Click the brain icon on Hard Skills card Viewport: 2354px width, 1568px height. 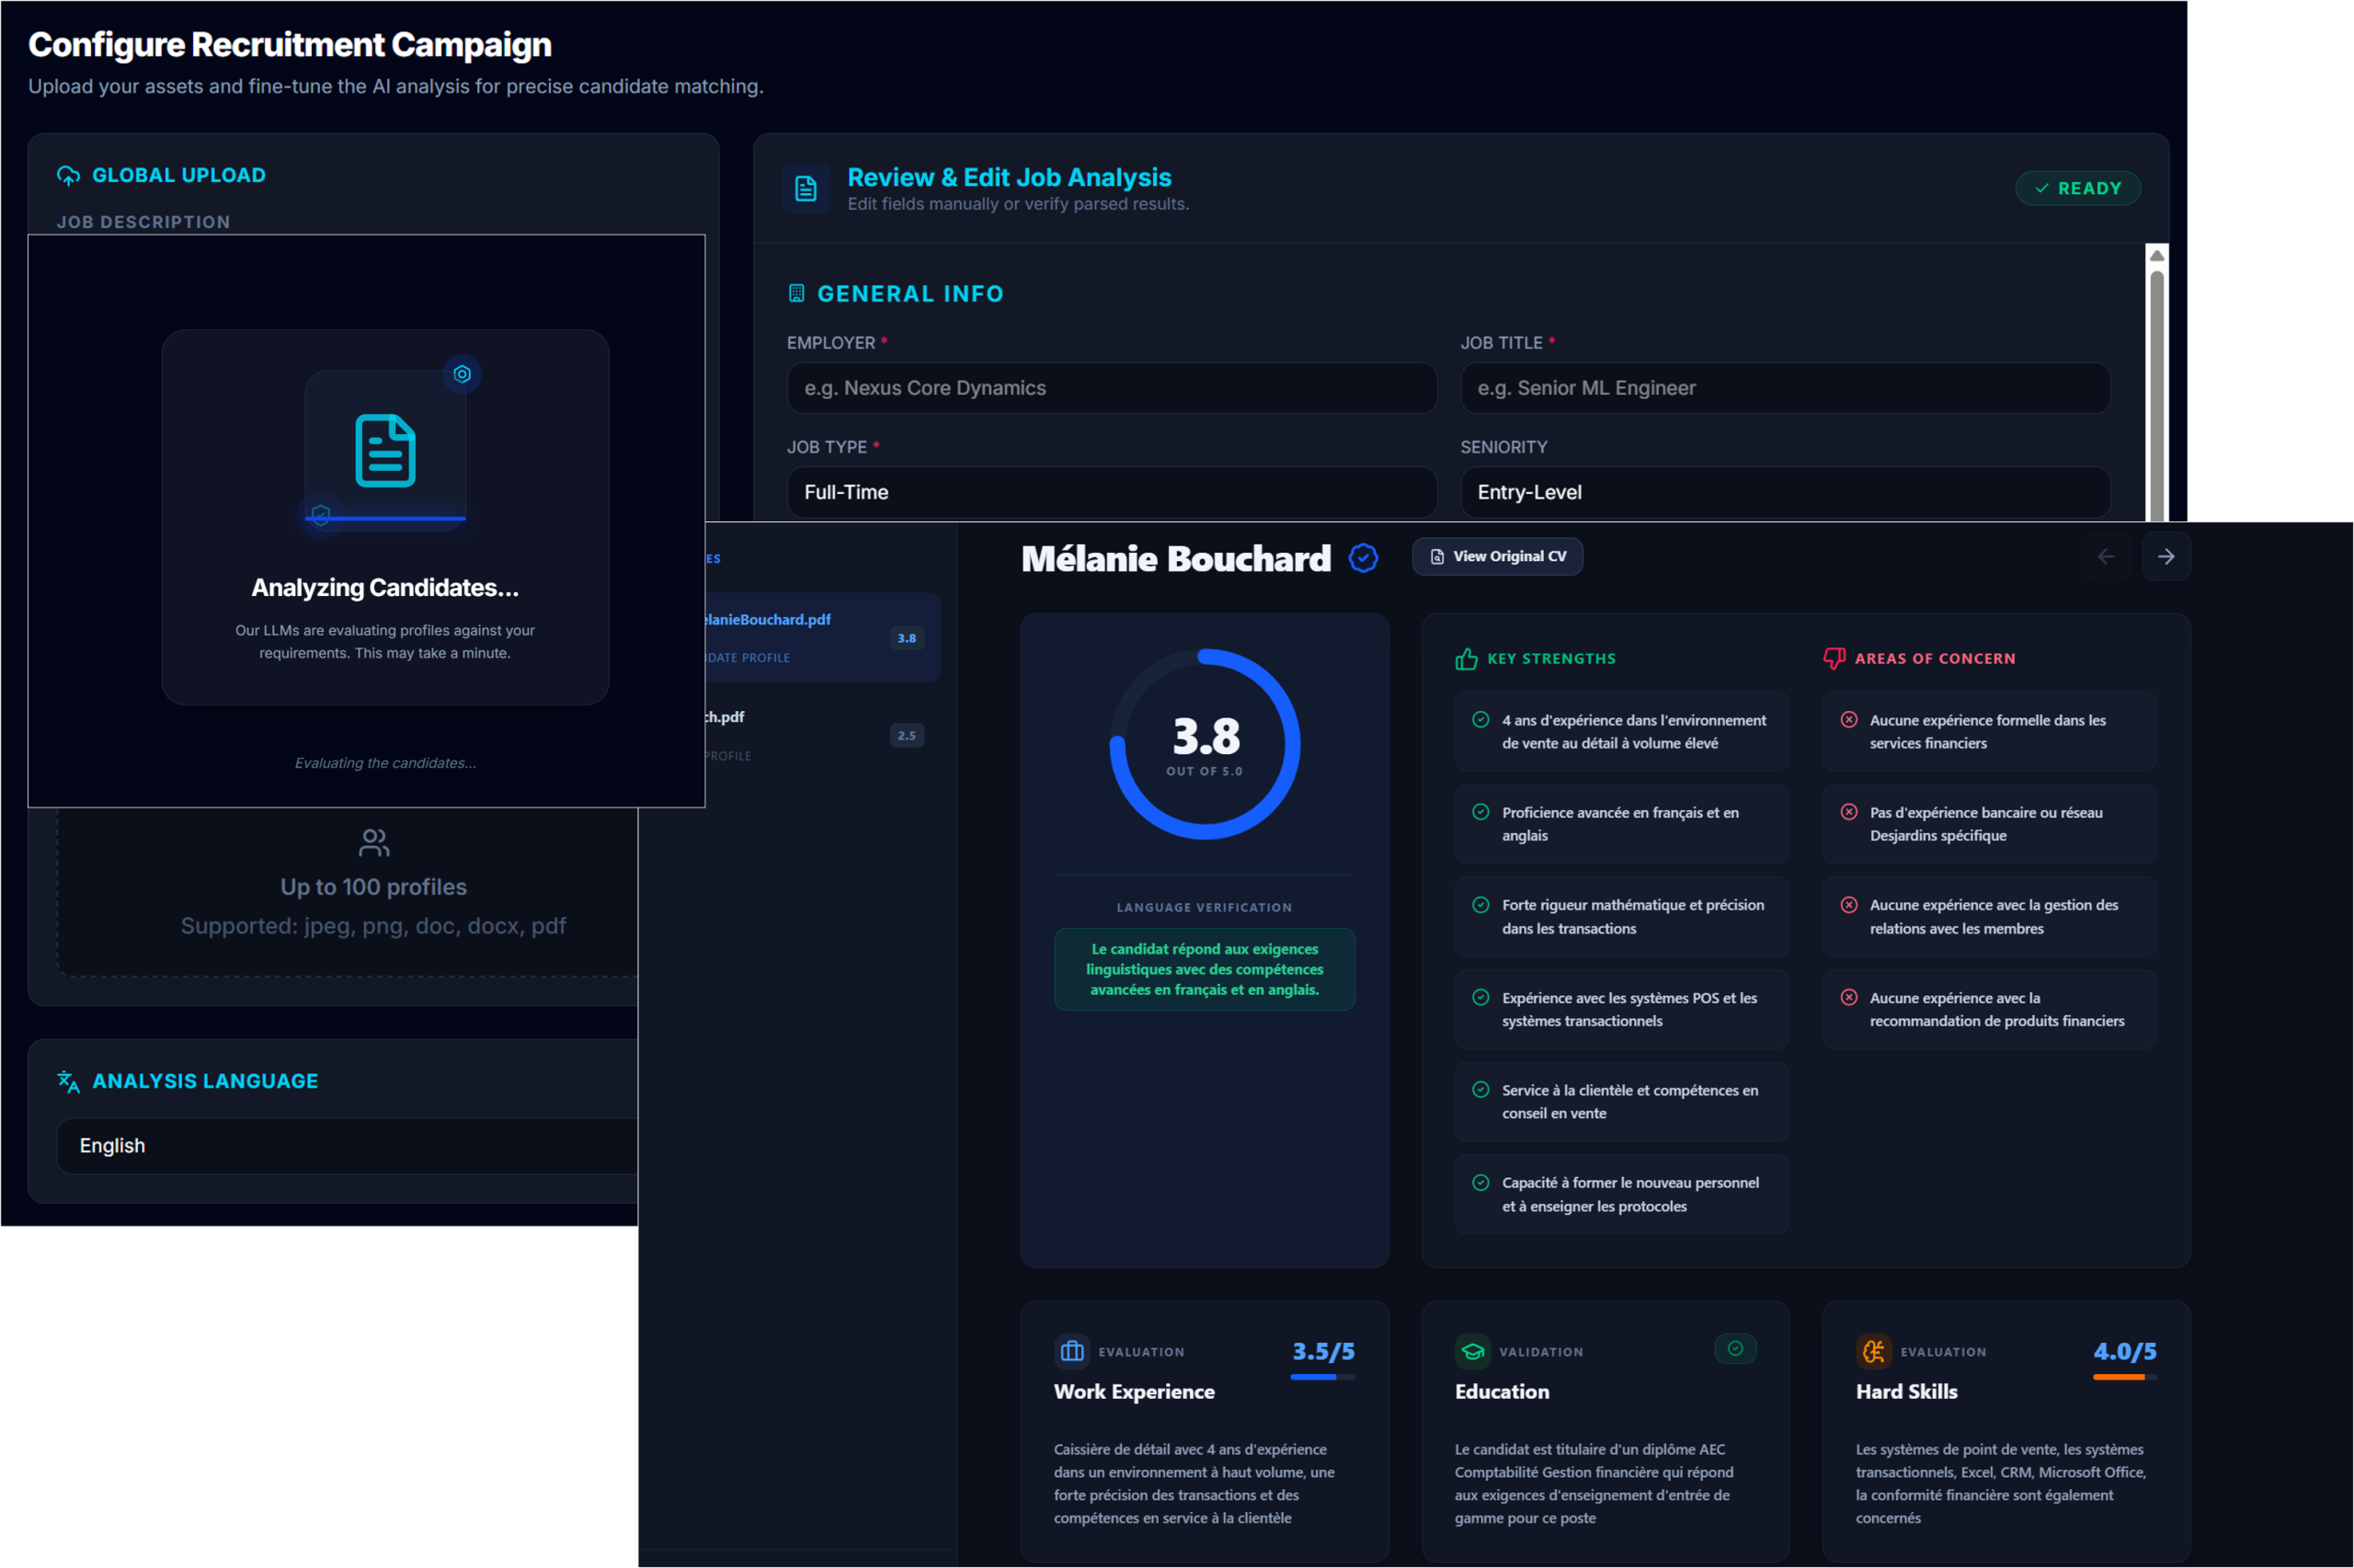pos(1873,1351)
